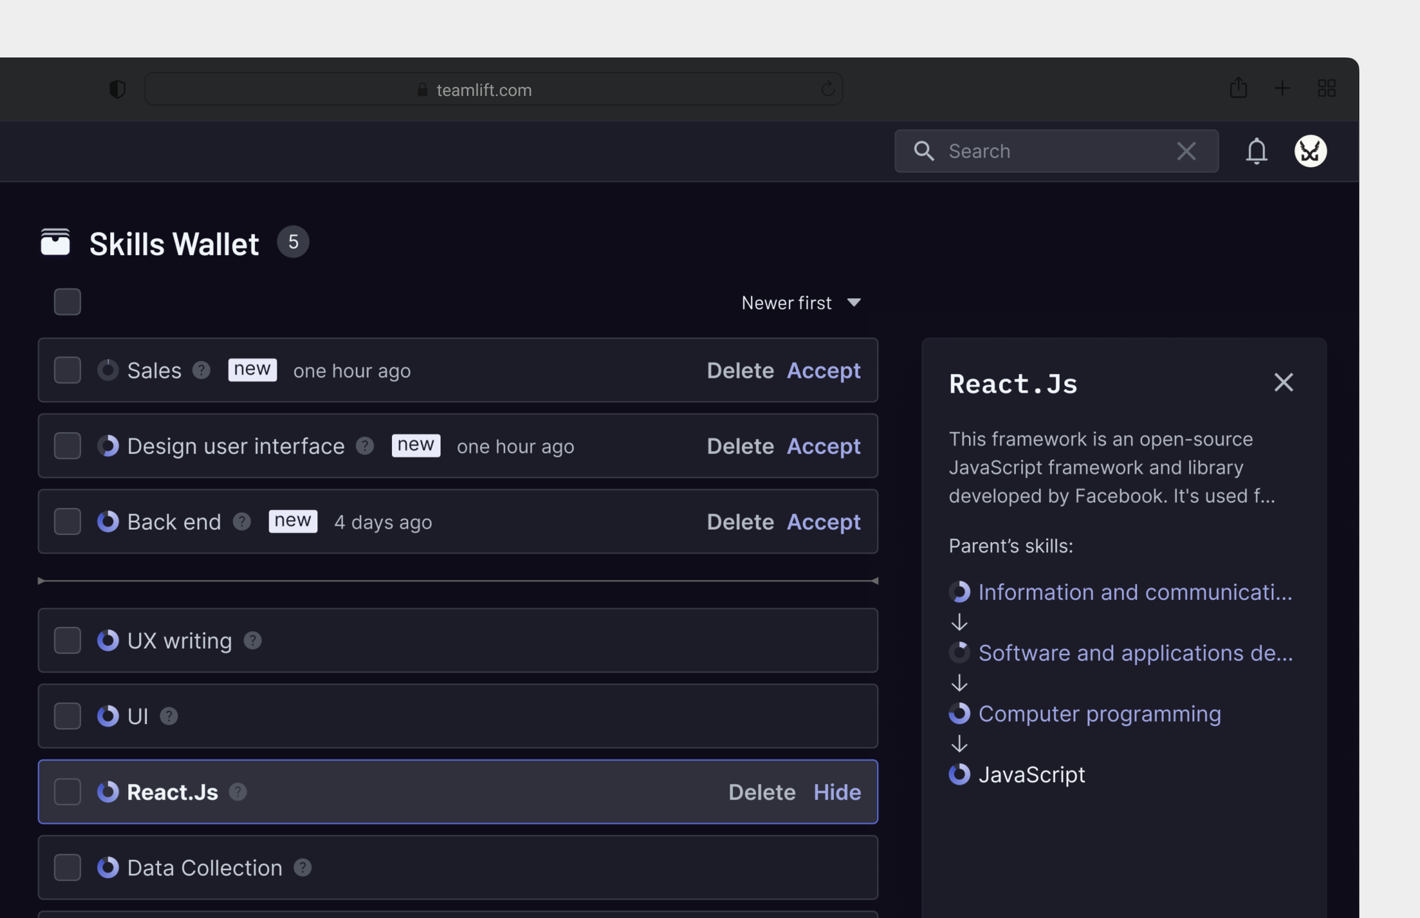The height and width of the screenshot is (918, 1420).
Task: Clear the search field with X
Action: pos(1186,151)
